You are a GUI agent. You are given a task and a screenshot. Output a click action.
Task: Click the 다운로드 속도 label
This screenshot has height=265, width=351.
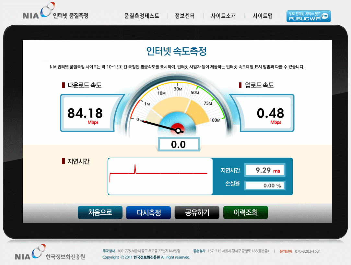tap(84, 85)
